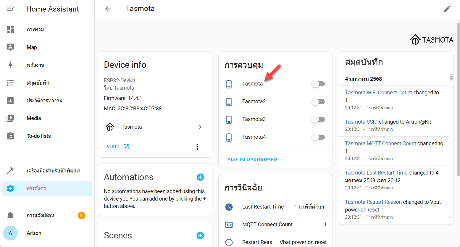Image resolution: width=460 pixels, height=247 pixels.
Task: Expand the Tasmota integration chevron
Action: point(200,127)
